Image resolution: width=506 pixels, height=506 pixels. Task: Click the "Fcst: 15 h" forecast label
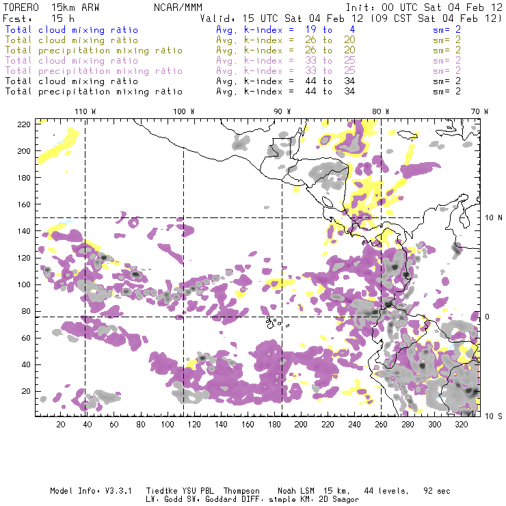coord(39,18)
